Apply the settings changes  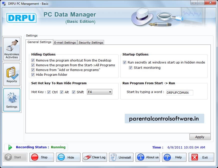pyautogui.click(x=200, y=137)
